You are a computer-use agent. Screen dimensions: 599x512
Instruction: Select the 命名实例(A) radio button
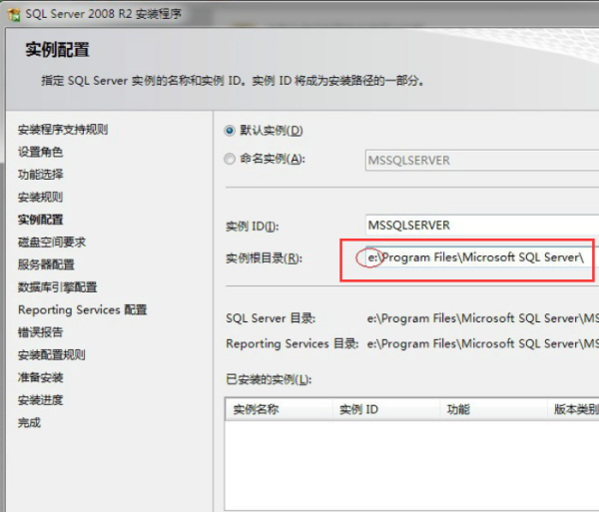click(x=230, y=159)
